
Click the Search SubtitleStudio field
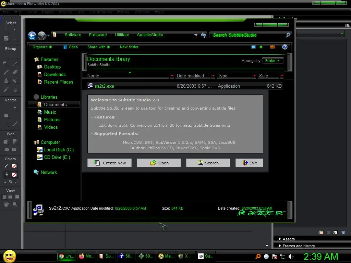(x=248, y=35)
